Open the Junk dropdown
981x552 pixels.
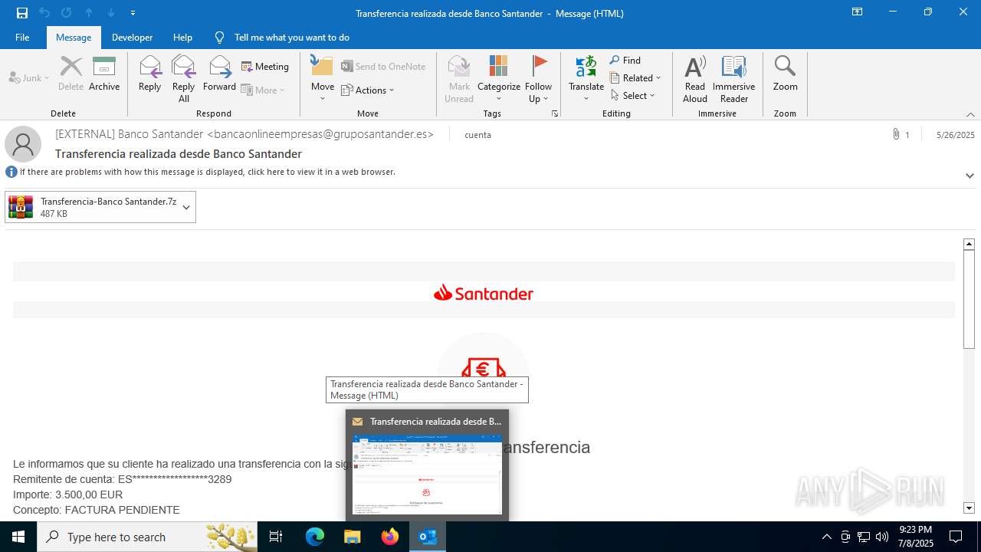[29, 77]
